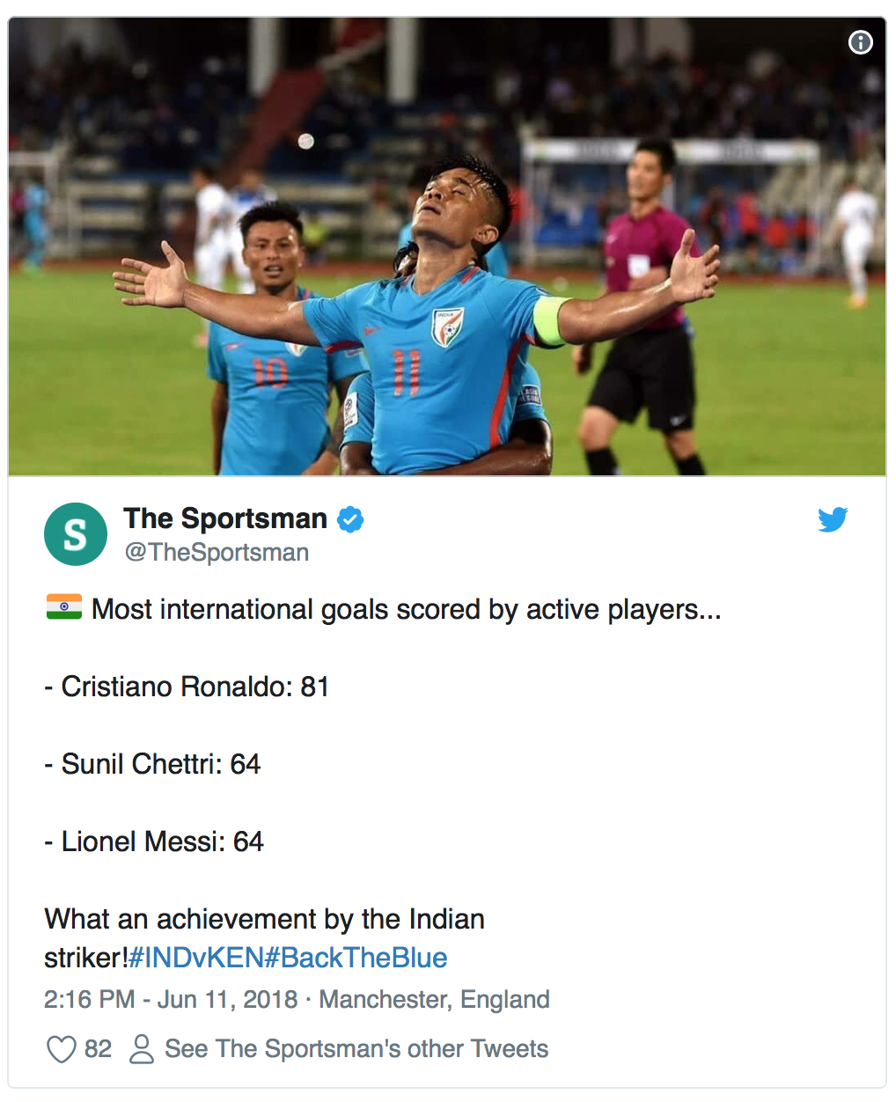Click the info icon on the photo
This screenshot has height=1102, width=896.
pyautogui.click(x=860, y=42)
